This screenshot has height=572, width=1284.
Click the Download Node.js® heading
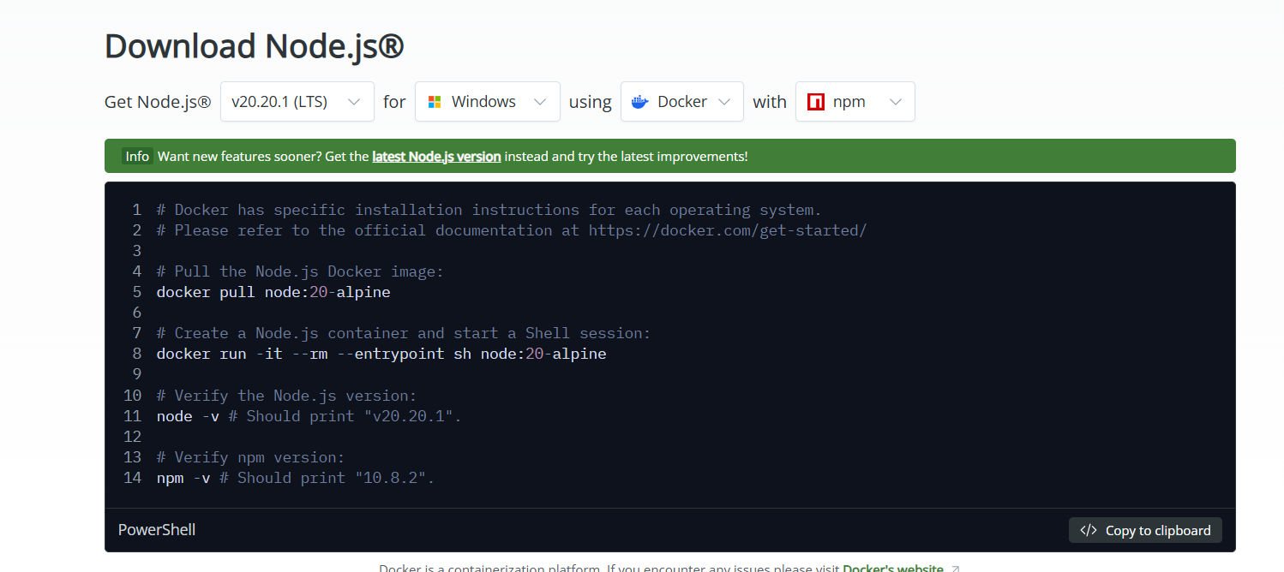pos(254,46)
